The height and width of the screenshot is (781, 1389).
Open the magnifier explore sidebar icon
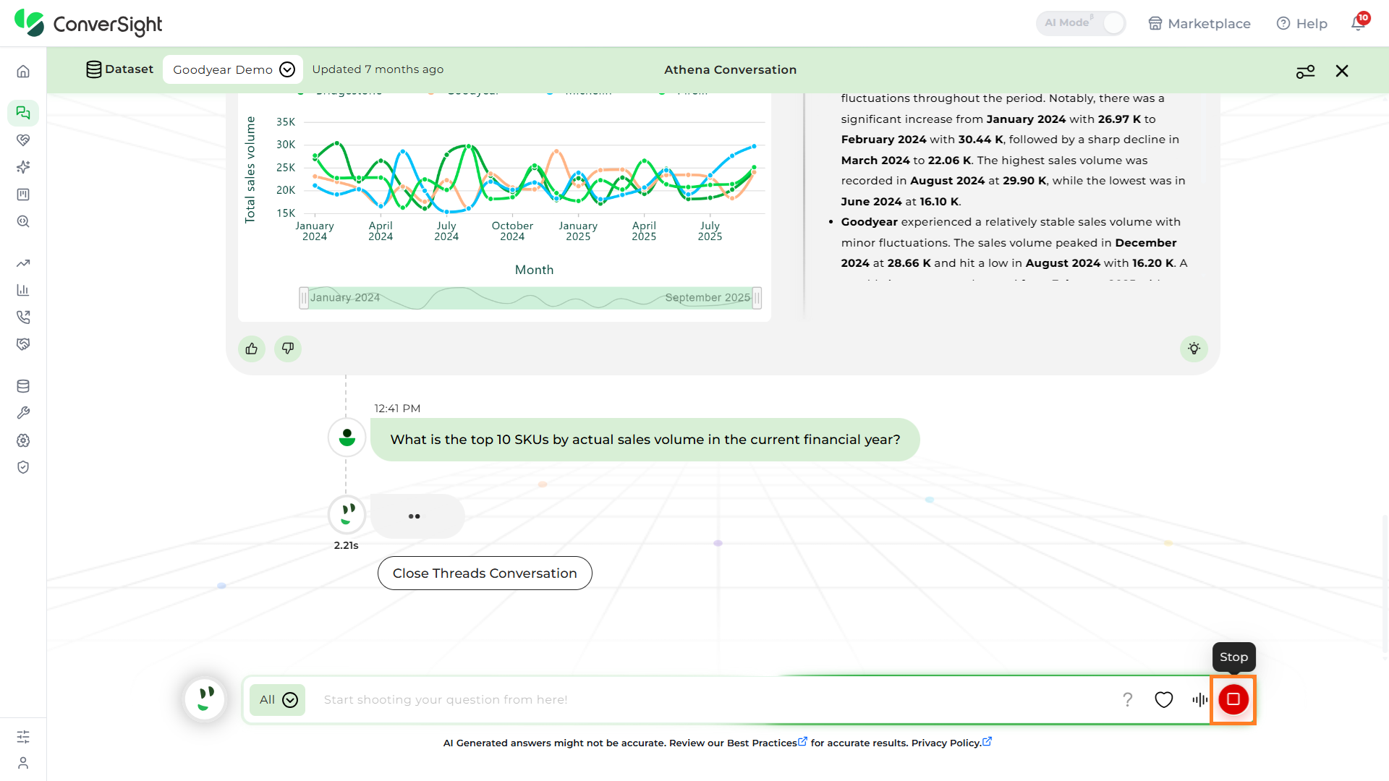[23, 221]
